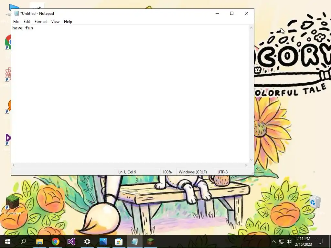This screenshot has width=331, height=248.
Task: Minimize the Notepad window
Action: click(217, 13)
